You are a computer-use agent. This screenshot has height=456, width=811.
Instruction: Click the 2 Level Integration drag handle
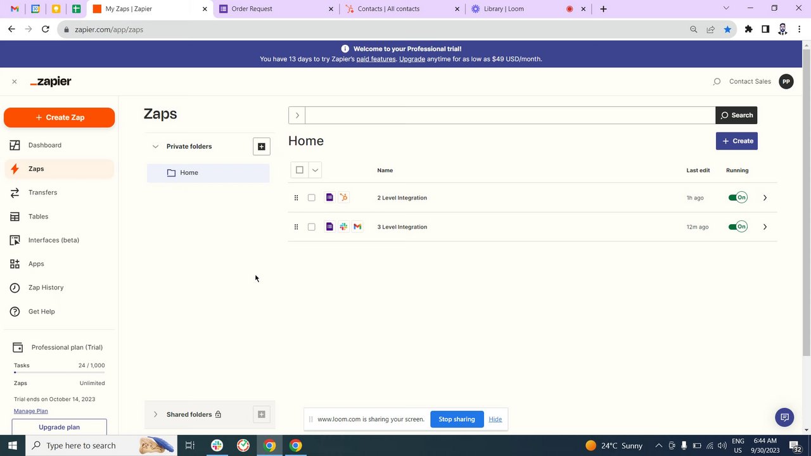296,198
